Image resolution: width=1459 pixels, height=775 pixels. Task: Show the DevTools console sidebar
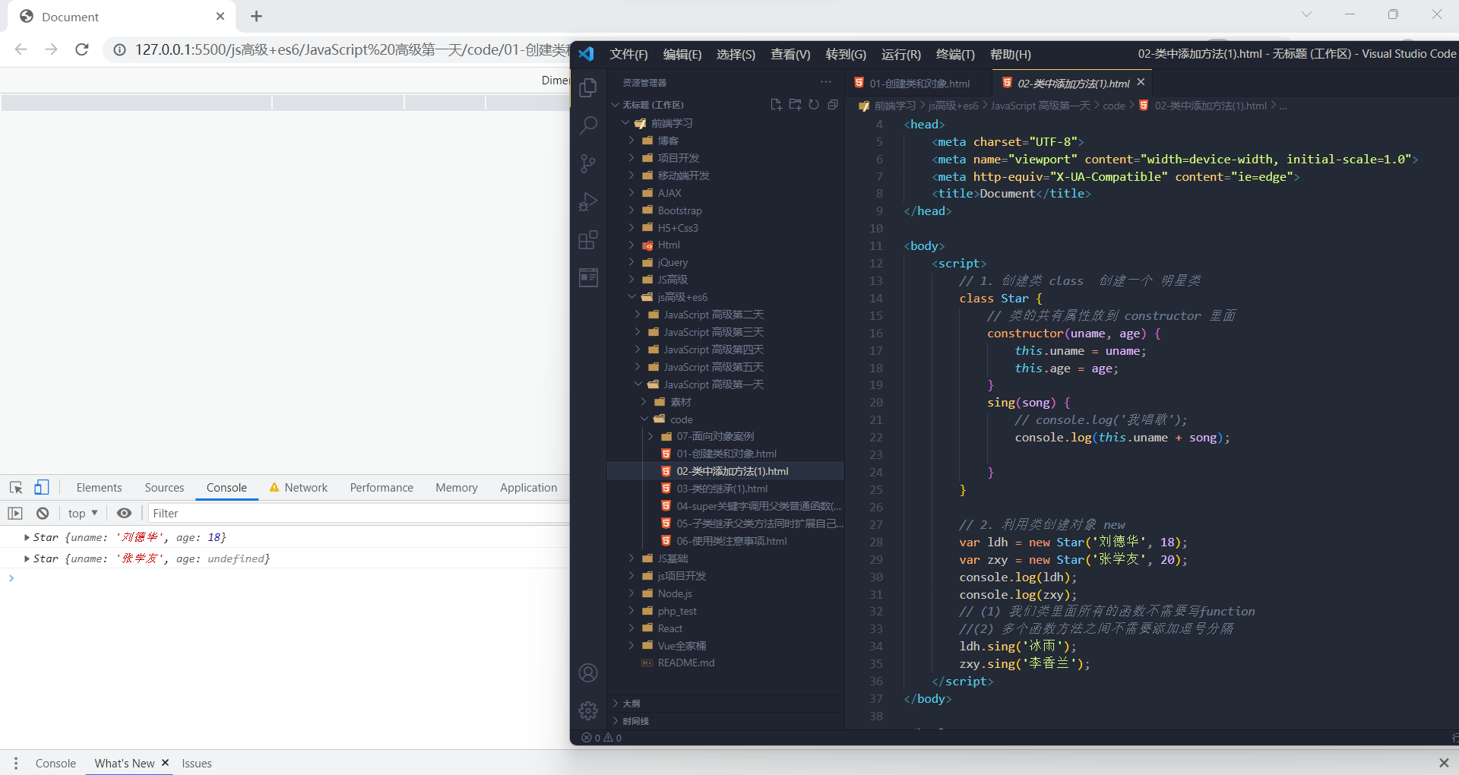click(15, 514)
